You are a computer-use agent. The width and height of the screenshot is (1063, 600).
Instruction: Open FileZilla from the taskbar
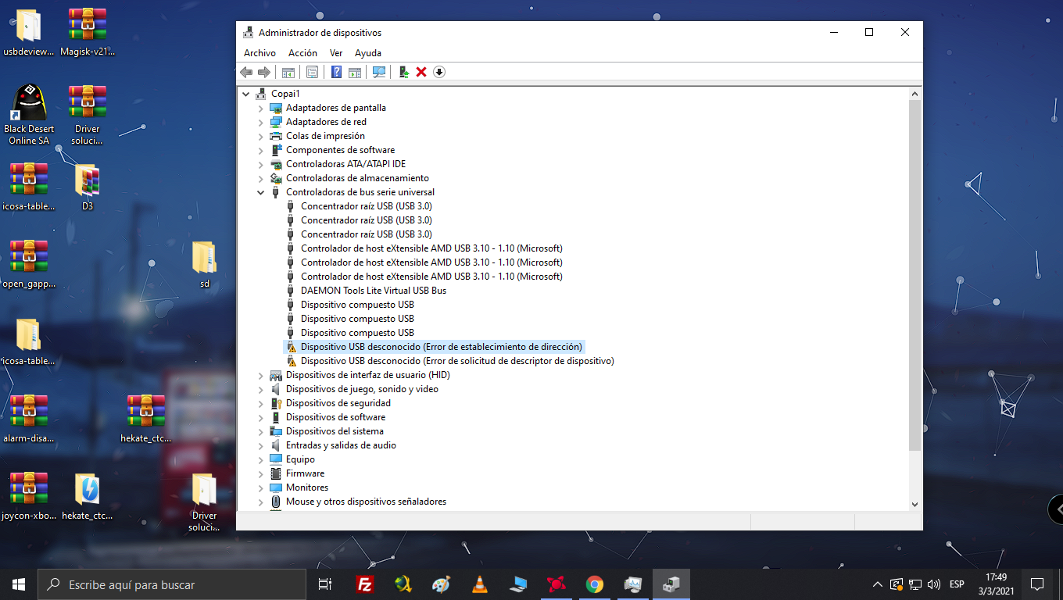[x=363, y=584]
